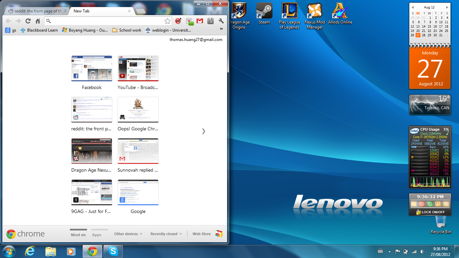Close the reddit tab
This screenshot has height=258, width=459.
[65, 11]
